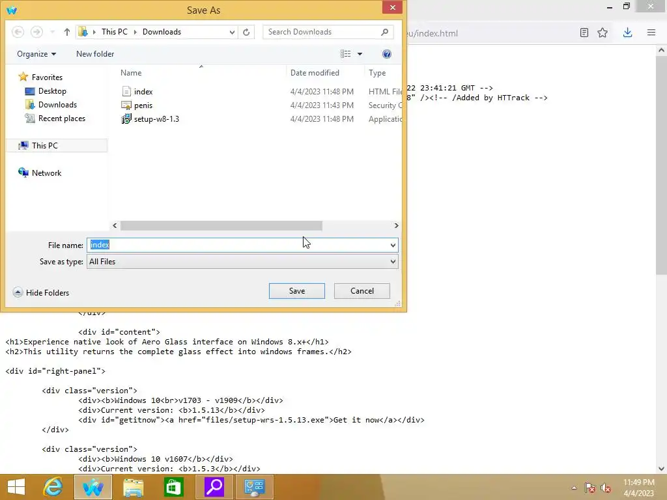The height and width of the screenshot is (500, 667).
Task: Select the setup-w8-1.3 application file
Action: pos(156,119)
